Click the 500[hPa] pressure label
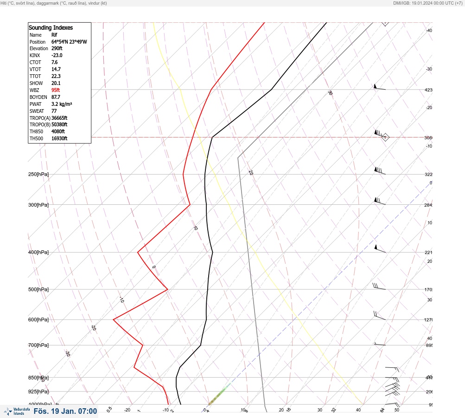The image size is (465, 418). click(x=38, y=289)
